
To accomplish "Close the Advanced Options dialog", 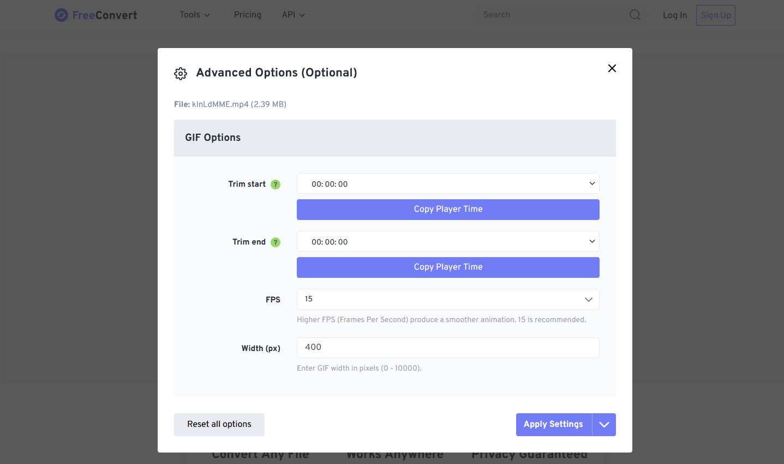I will tap(612, 68).
